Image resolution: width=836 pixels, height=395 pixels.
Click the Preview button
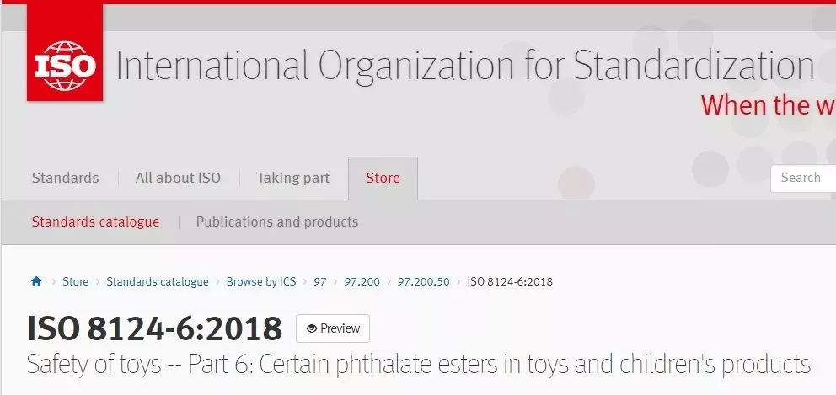tap(333, 328)
